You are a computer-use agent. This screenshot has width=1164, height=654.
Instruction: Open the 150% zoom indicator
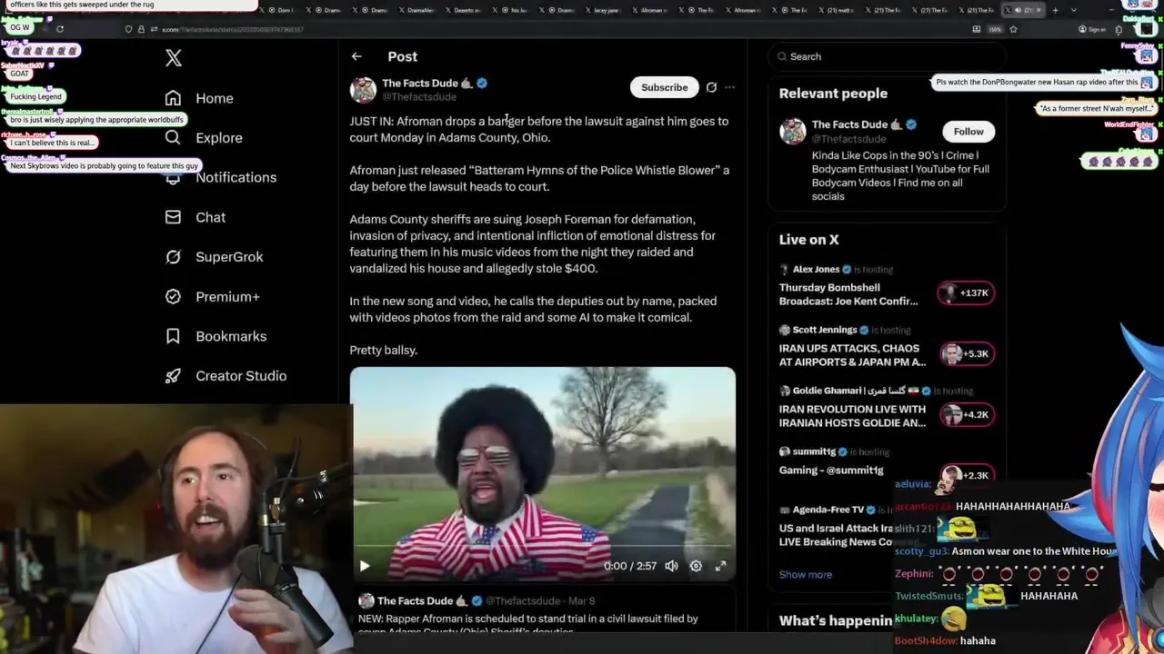[x=996, y=29]
